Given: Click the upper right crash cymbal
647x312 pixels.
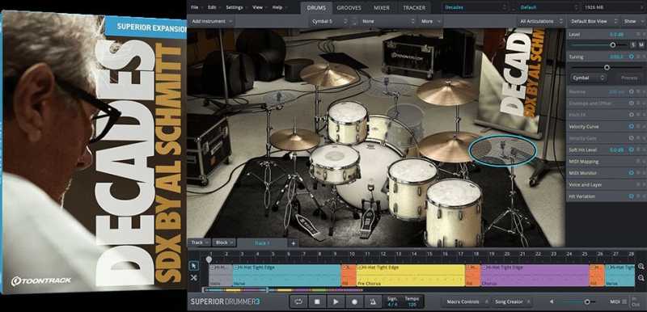Looking at the screenshot, I should coord(447,91).
